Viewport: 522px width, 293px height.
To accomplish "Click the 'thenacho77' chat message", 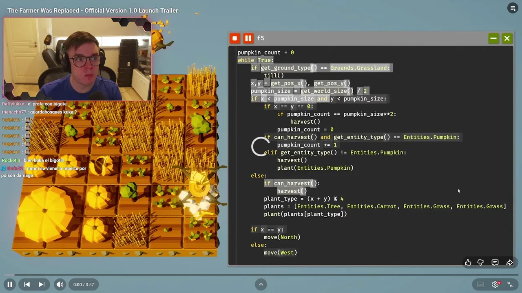I will pos(39,112).
